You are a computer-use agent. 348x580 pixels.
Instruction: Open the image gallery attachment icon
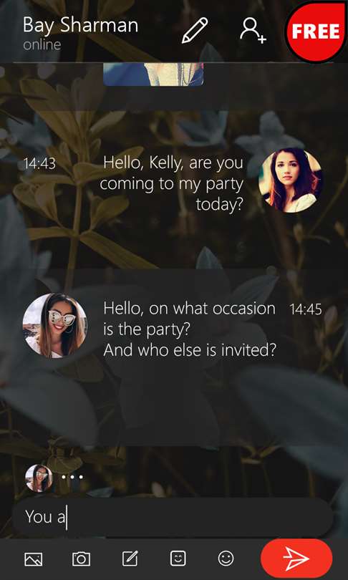(33, 559)
